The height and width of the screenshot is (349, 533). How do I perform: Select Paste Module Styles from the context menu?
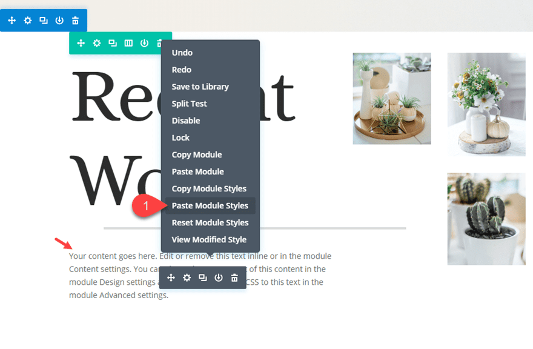(210, 205)
